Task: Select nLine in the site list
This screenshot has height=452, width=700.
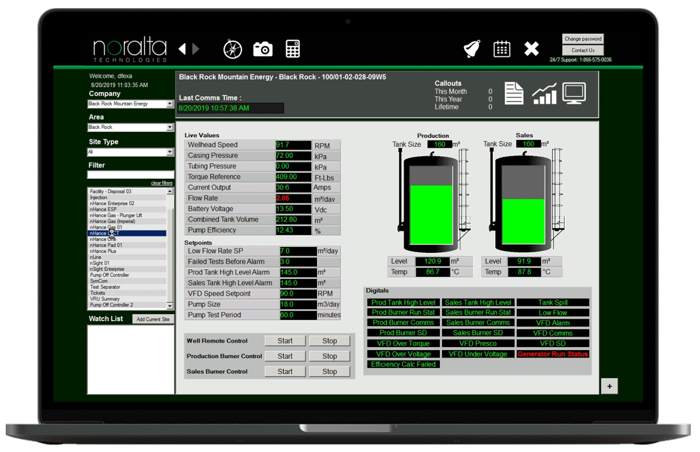Action: [x=127, y=257]
